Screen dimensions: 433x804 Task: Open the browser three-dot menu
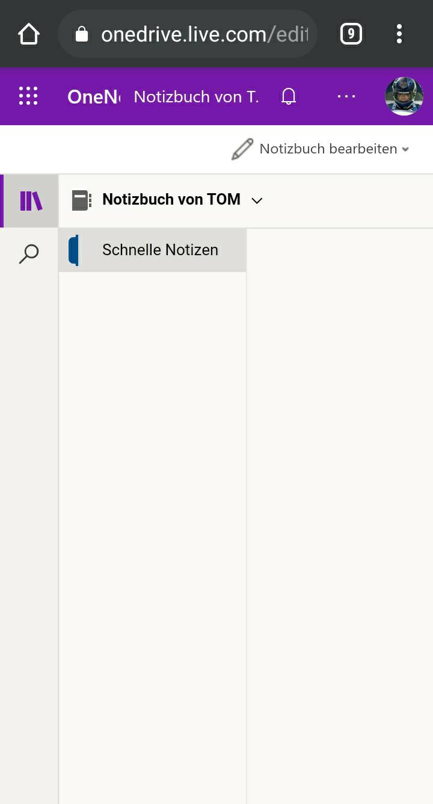point(399,34)
